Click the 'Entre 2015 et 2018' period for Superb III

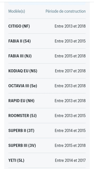[70, 145]
